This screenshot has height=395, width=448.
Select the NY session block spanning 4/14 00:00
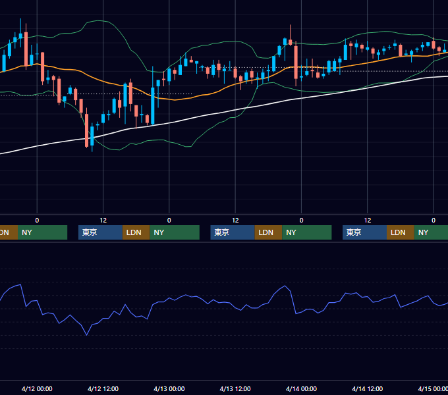307,232
